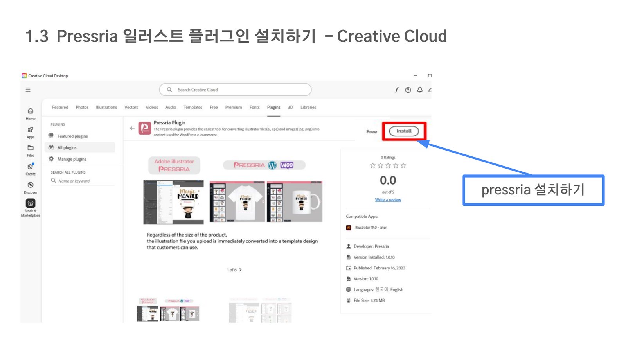
Task: Click the Install button
Action: coord(404,131)
